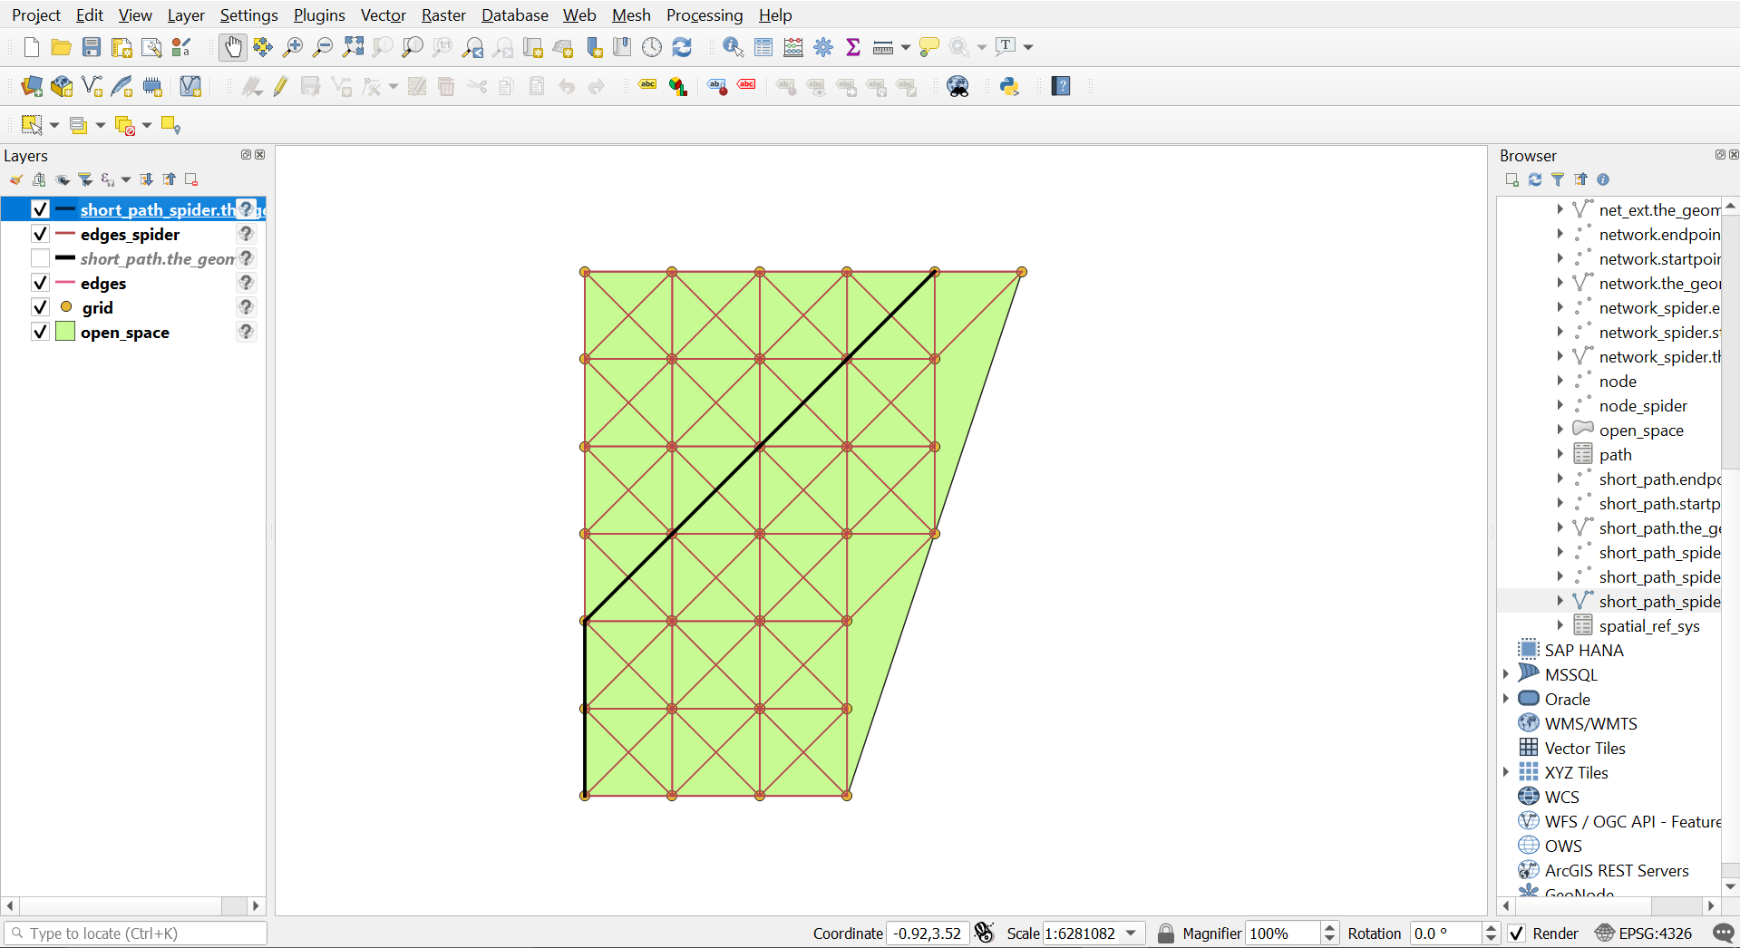Refresh the Browser panel
This screenshot has height=948, width=1740.
pos(1535,179)
